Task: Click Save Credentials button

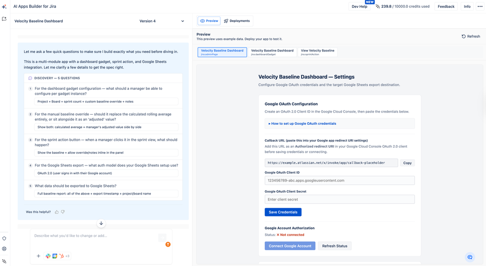Action: pos(283,212)
